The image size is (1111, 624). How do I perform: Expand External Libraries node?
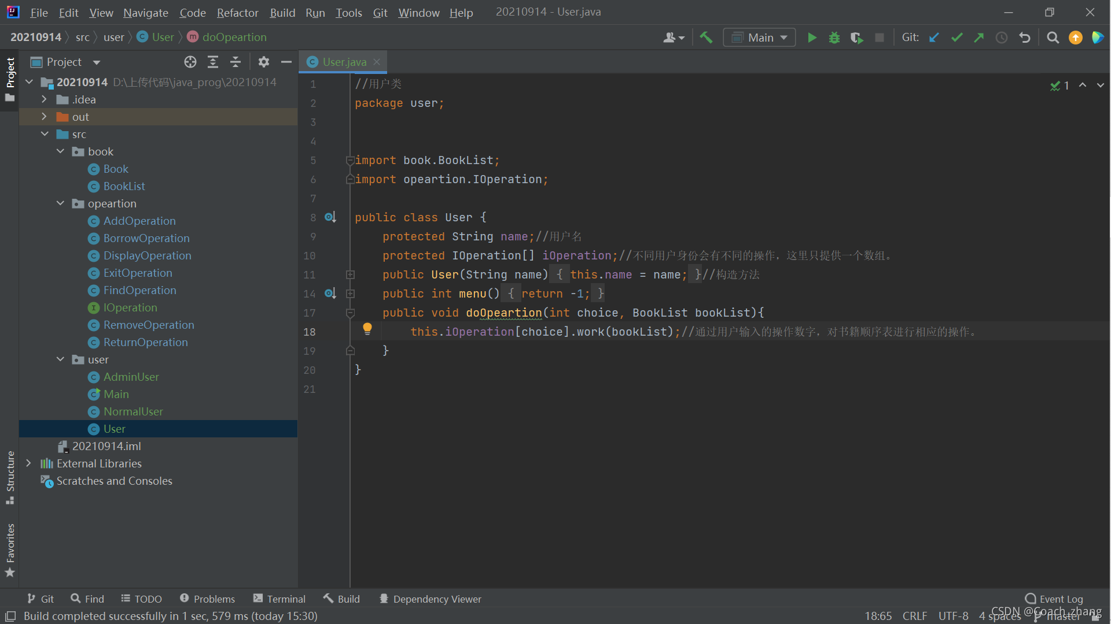pyautogui.click(x=28, y=463)
